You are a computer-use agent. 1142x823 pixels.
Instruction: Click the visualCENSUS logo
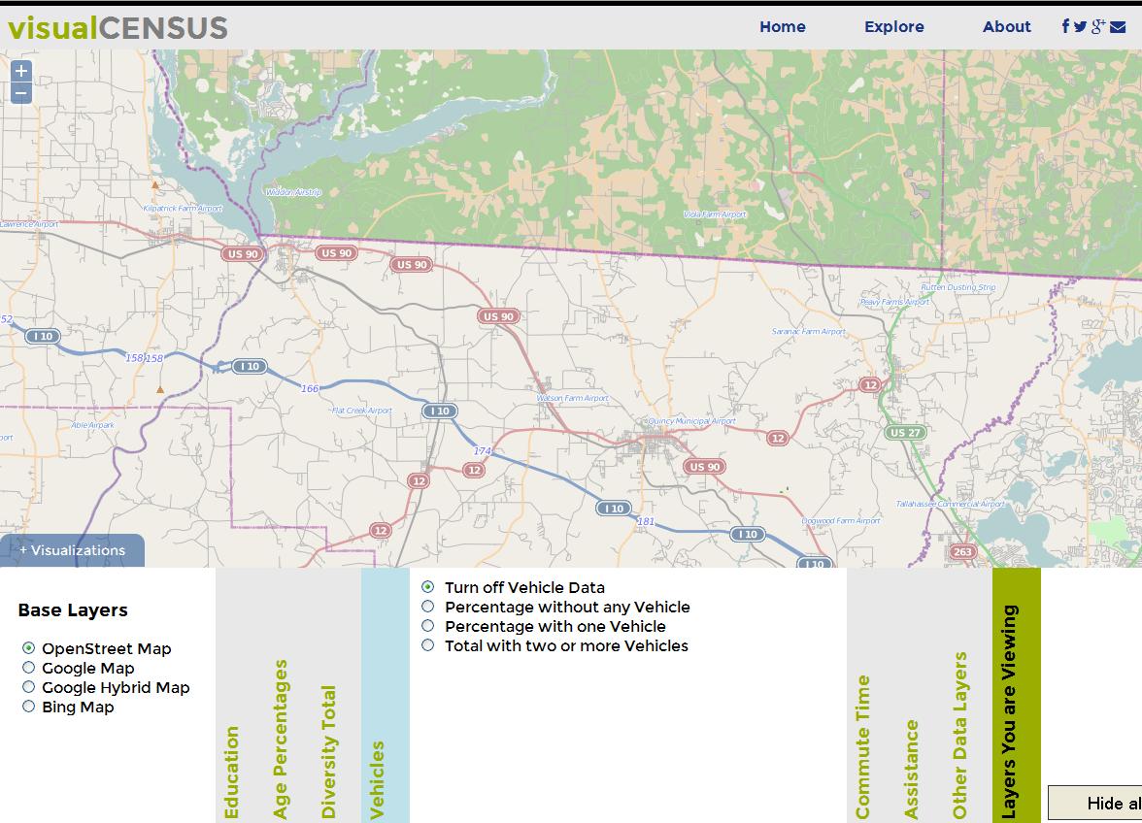(117, 27)
